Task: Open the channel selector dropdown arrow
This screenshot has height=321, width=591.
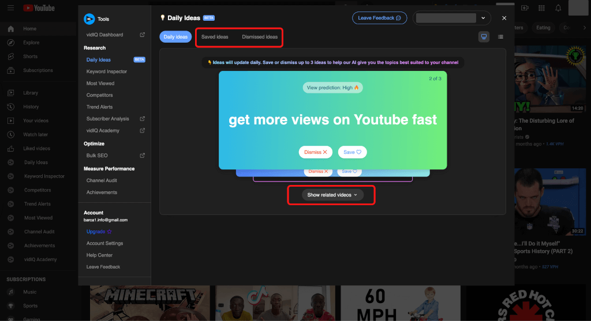Action: pyautogui.click(x=483, y=18)
